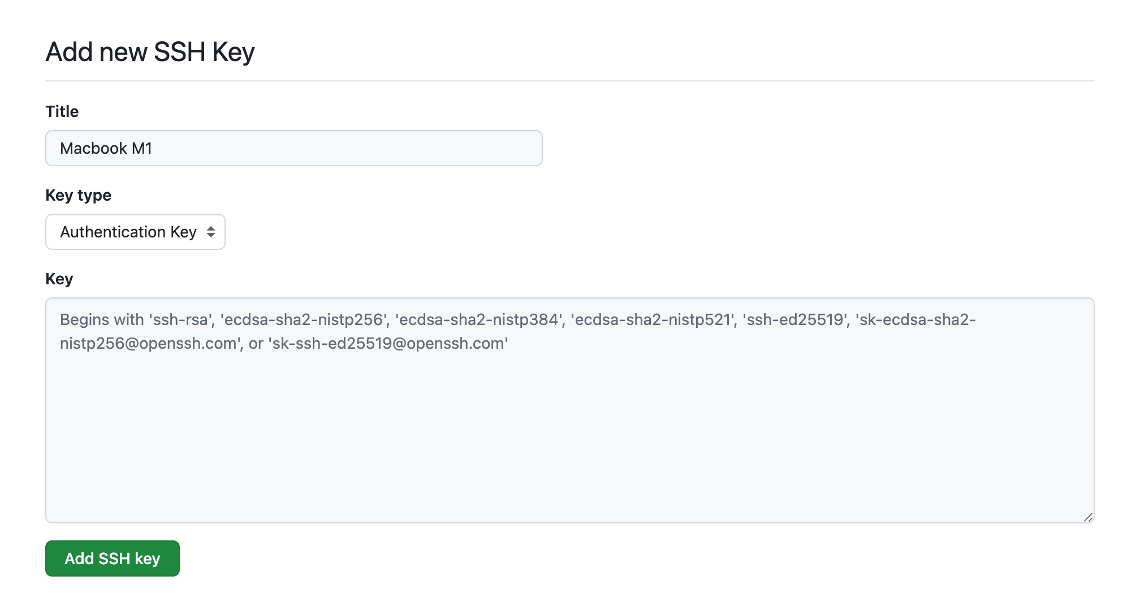Click the 'ecdsa-sha2-nistp384' hint in Key box
Image resolution: width=1123 pixels, height=615 pixels.
tap(480, 319)
